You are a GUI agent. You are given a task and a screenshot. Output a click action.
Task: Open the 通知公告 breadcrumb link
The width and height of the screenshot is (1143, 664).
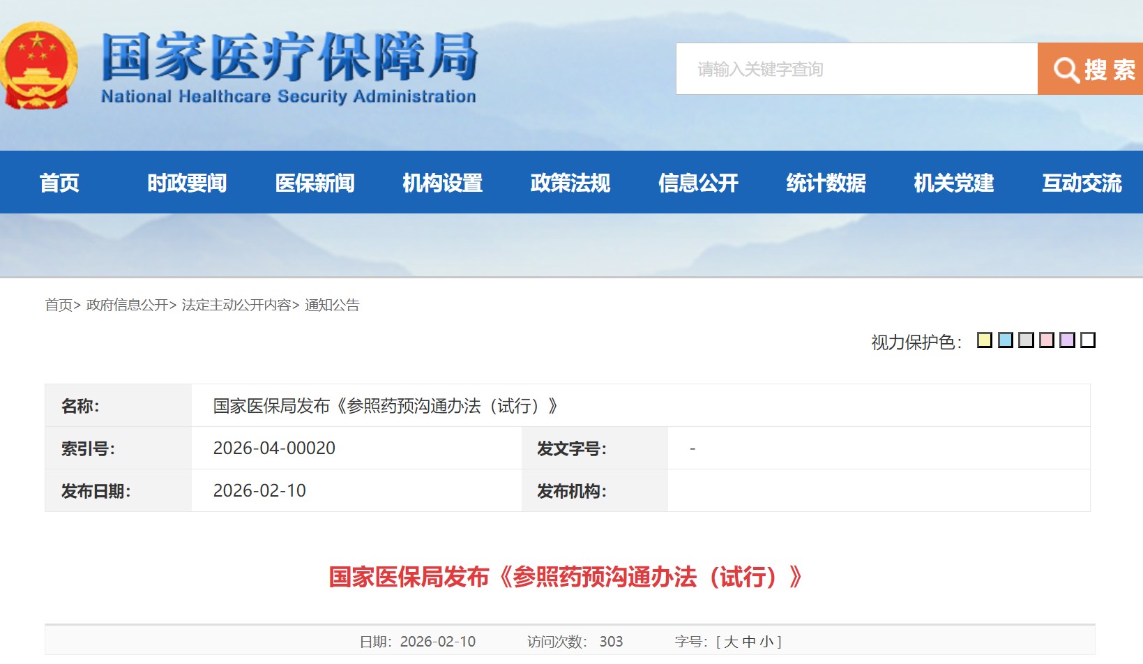point(333,305)
